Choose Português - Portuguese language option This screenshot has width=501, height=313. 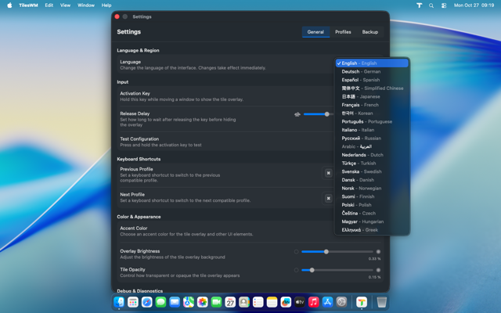372,121
